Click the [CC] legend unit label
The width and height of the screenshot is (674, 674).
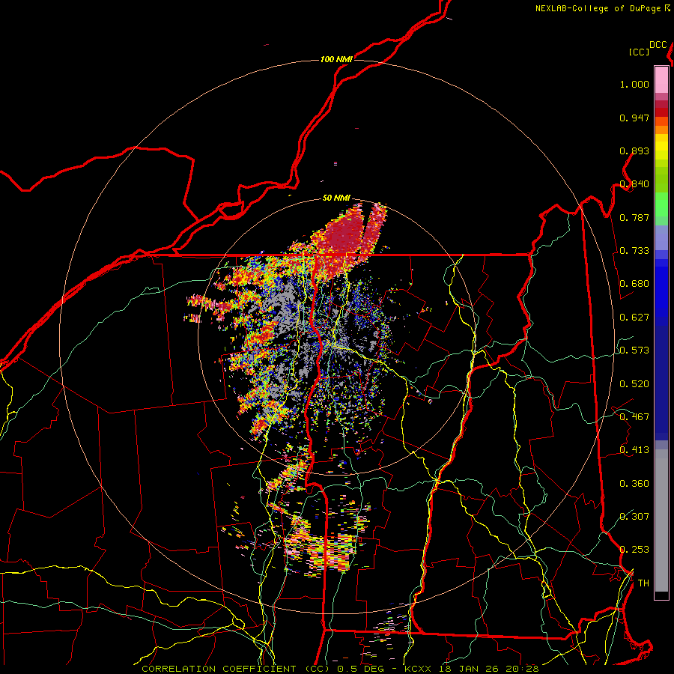[x=640, y=52]
